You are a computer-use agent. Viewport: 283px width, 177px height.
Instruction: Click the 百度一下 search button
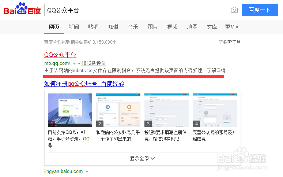260,10
